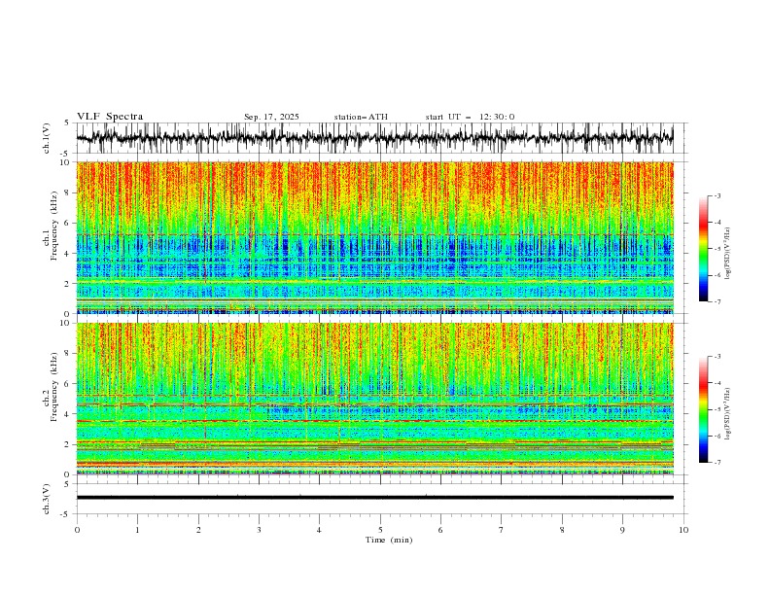Screen dimensions: 770x595
Task: Click the ch.2 colorbar "log(PSD)(V²/Hz)" label
Action: tap(727, 413)
